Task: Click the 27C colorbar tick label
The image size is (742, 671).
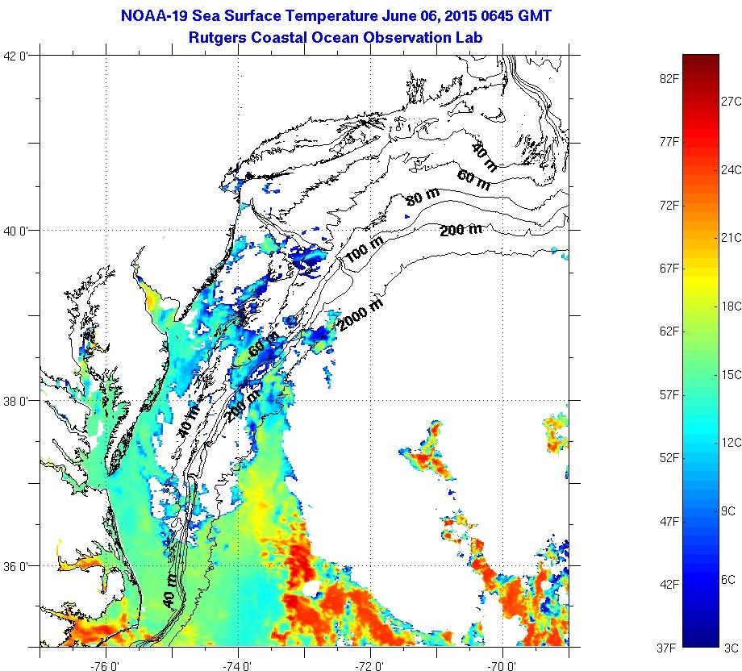Action: click(732, 102)
